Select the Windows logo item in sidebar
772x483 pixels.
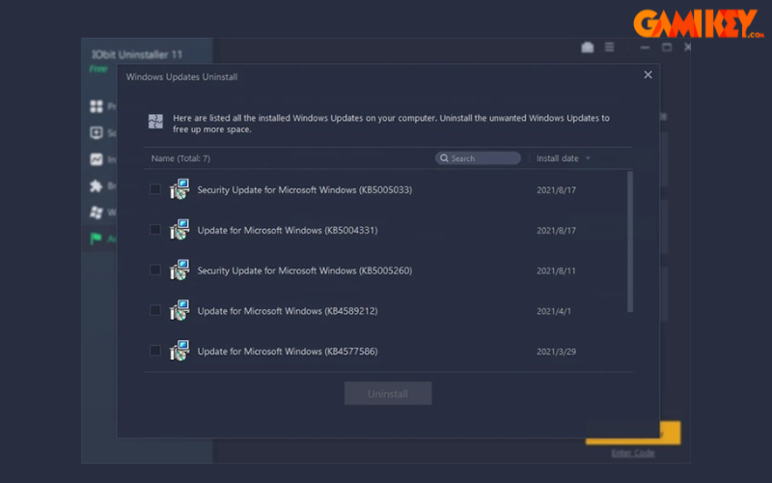[96, 212]
